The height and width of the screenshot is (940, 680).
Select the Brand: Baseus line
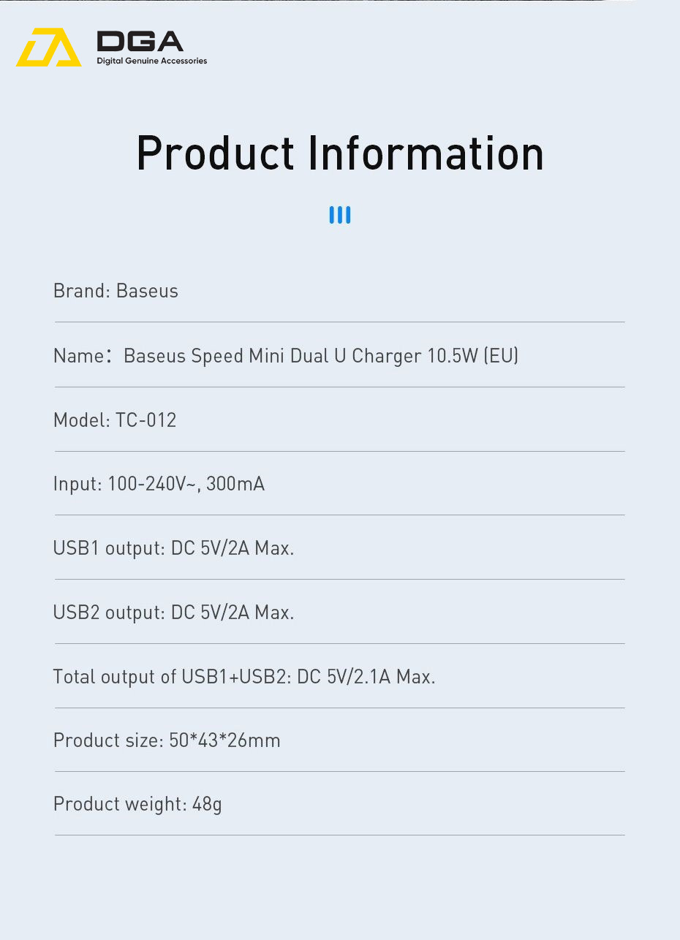(116, 291)
